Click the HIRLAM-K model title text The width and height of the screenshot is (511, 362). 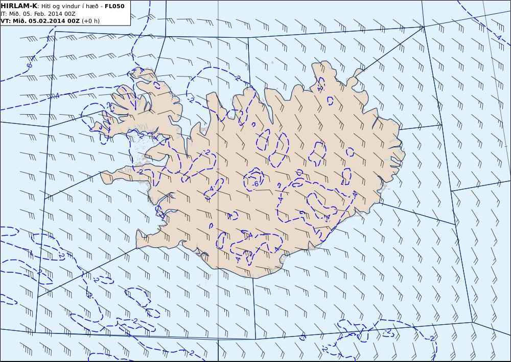click(19, 6)
